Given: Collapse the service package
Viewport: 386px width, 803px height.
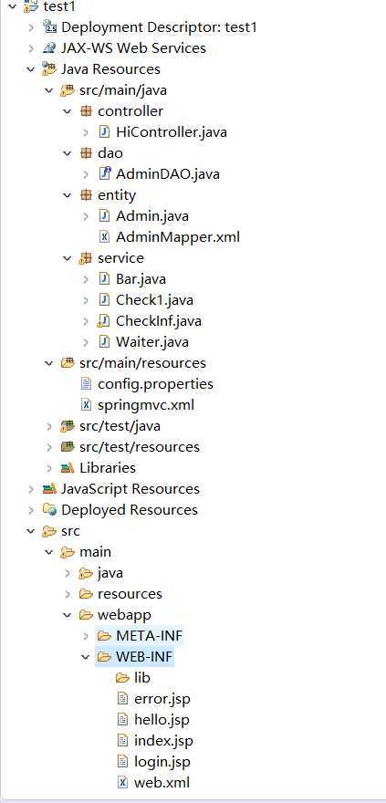Looking at the screenshot, I should pos(67,258).
